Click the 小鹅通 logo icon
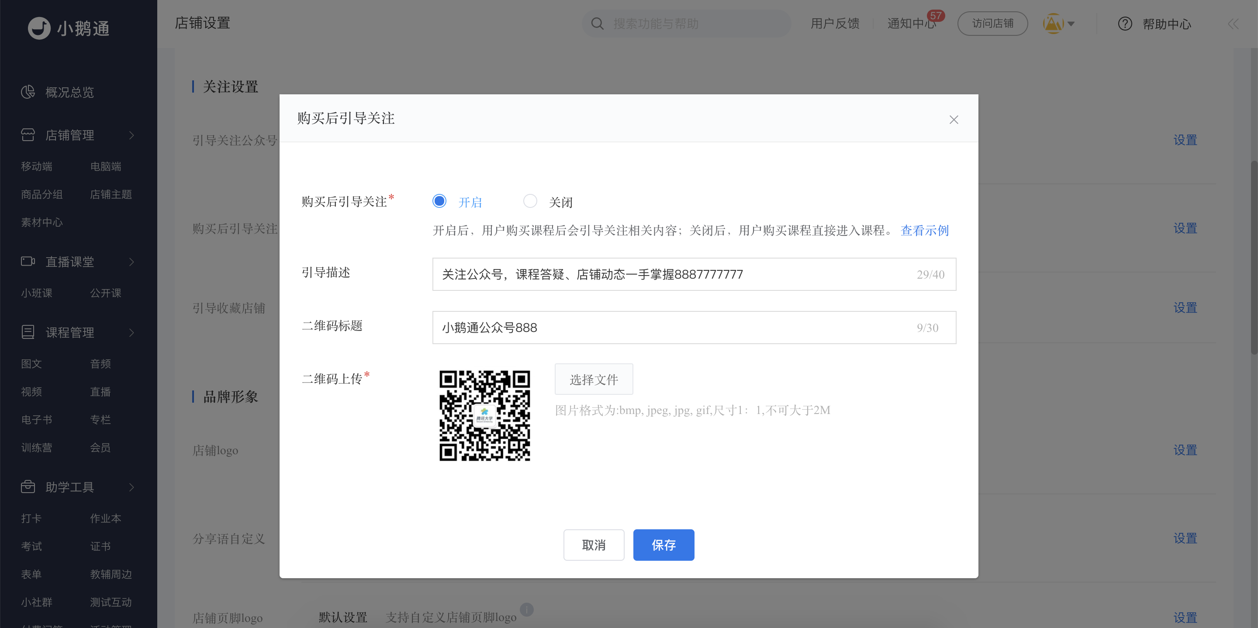Image resolution: width=1258 pixels, height=628 pixels. (x=39, y=28)
